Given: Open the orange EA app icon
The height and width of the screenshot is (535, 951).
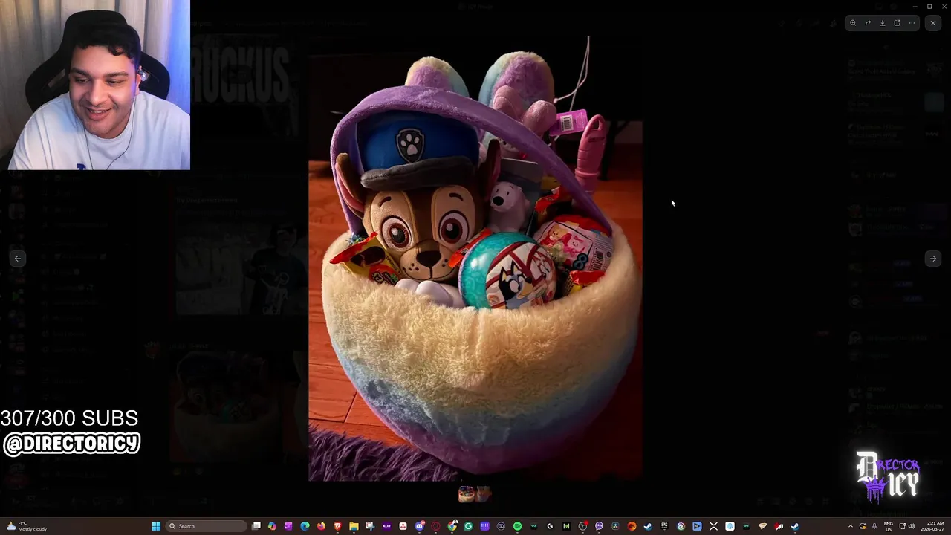Looking at the screenshot, I should 632,526.
